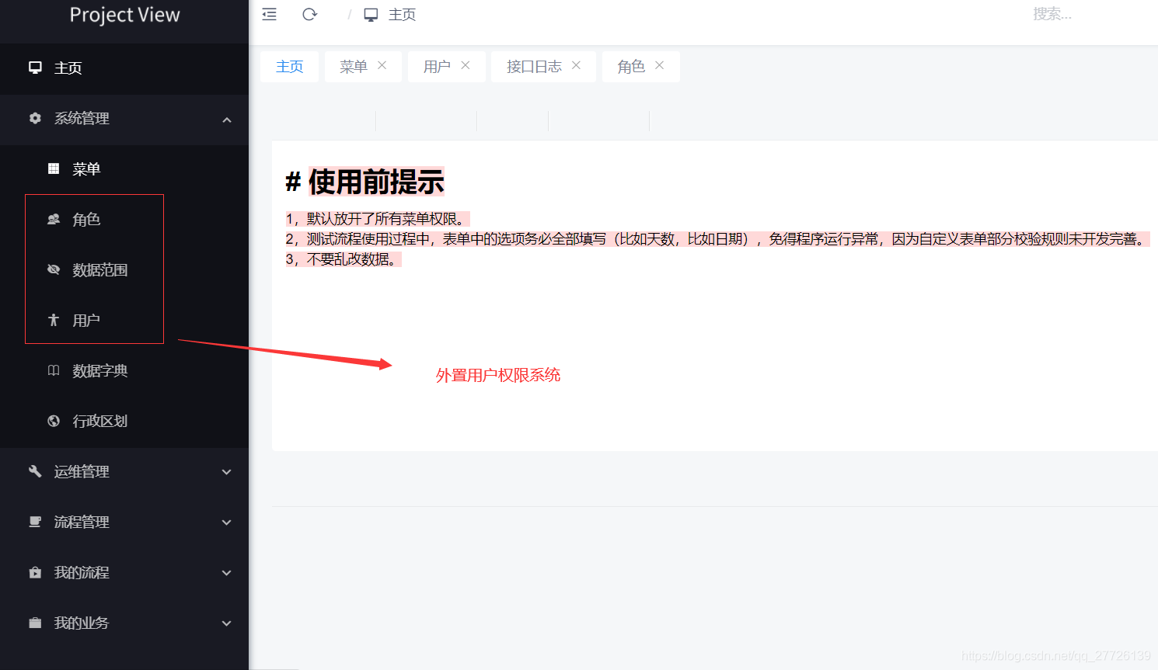Click the 使用前提示 heading

376,182
